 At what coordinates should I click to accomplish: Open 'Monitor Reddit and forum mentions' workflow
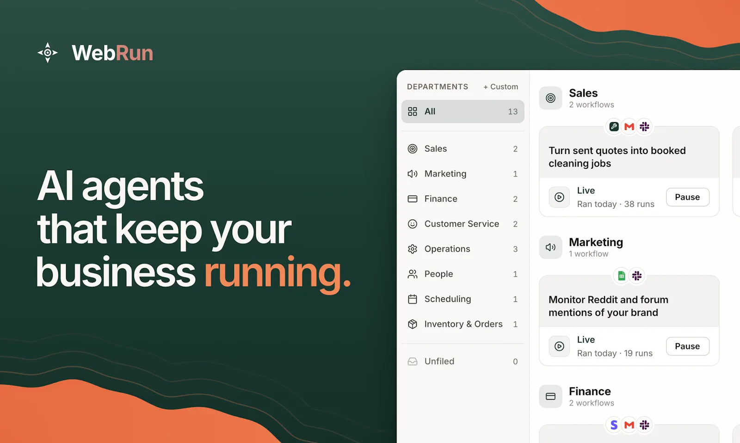(608, 306)
